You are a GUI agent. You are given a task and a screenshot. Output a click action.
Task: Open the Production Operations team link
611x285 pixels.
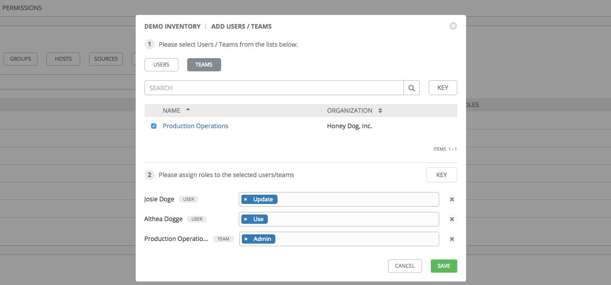(x=196, y=126)
